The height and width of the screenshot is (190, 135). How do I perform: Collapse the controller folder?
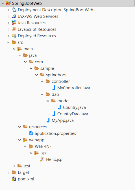click(42, 81)
